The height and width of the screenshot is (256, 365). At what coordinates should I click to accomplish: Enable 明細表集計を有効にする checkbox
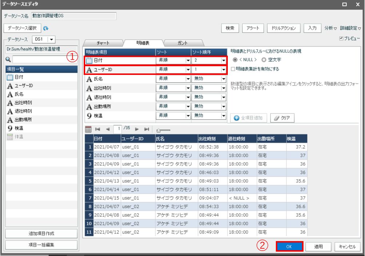[233, 69]
